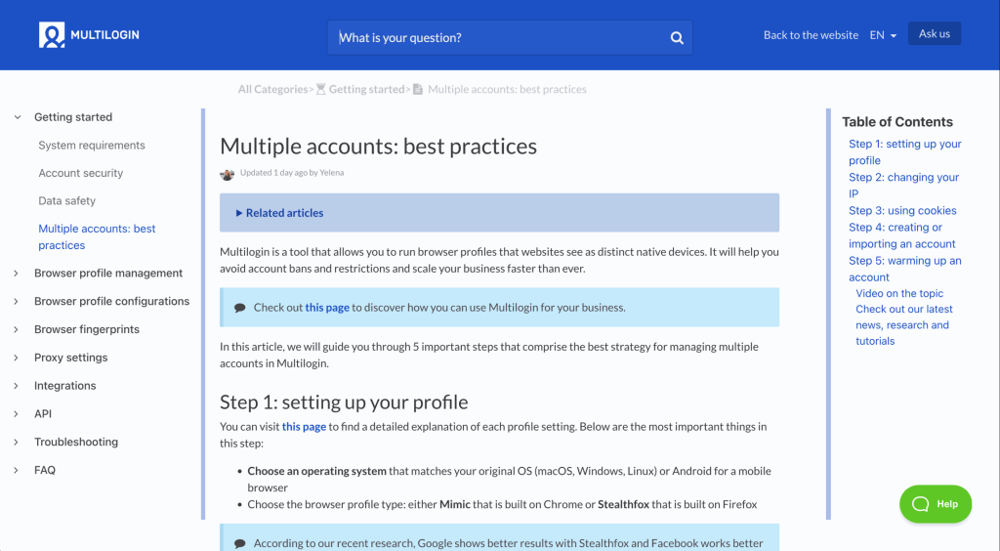Open the EN language dropdown
The image size is (1000, 551).
883,35
